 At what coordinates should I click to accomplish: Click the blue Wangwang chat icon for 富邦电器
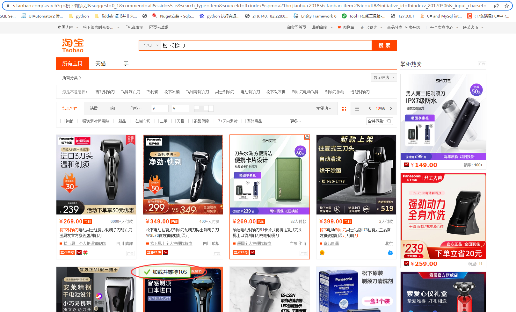click(x=390, y=253)
